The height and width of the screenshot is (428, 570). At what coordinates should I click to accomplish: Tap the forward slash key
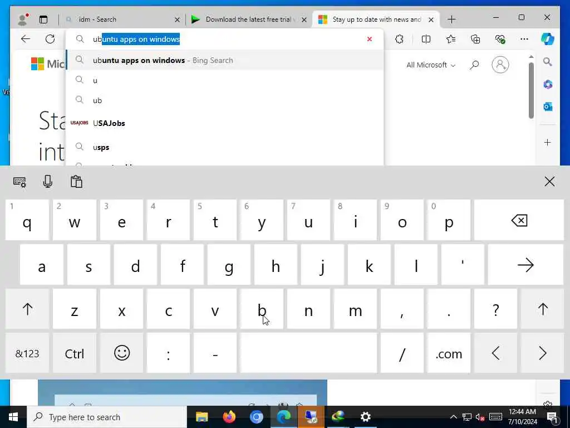(402, 353)
